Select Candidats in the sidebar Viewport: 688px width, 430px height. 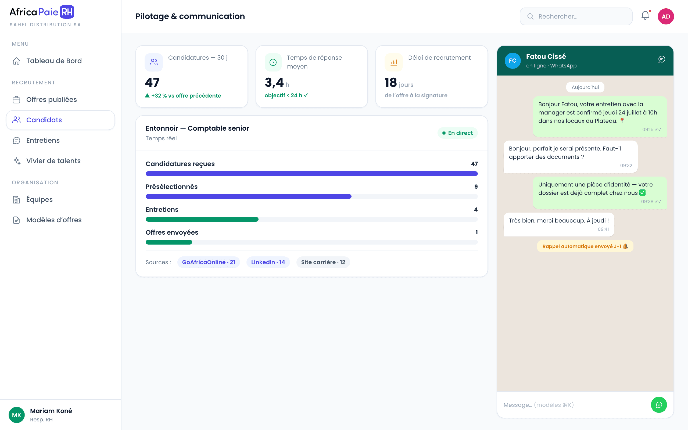60,120
